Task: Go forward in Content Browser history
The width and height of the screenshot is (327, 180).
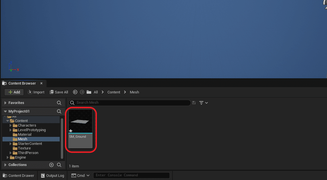Action: pyautogui.click(x=82, y=92)
